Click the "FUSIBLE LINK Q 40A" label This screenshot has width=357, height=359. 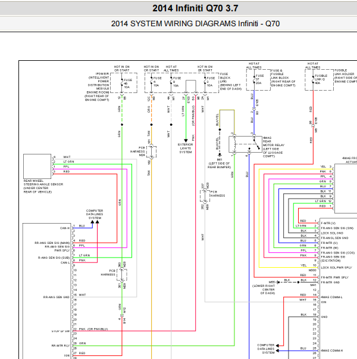pyautogui.click(x=321, y=79)
